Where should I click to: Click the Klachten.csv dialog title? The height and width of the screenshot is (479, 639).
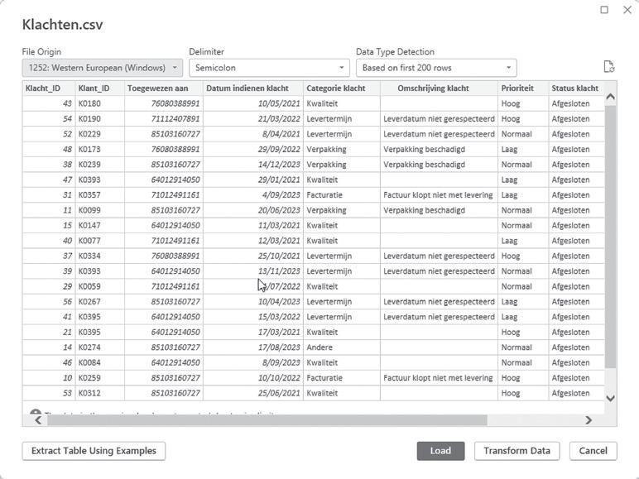62,25
